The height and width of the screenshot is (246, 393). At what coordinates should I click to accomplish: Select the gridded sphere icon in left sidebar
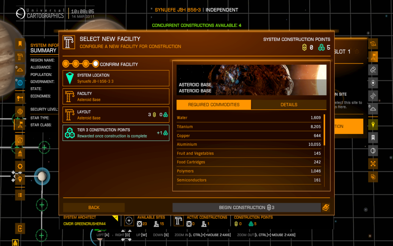(x=20, y=111)
